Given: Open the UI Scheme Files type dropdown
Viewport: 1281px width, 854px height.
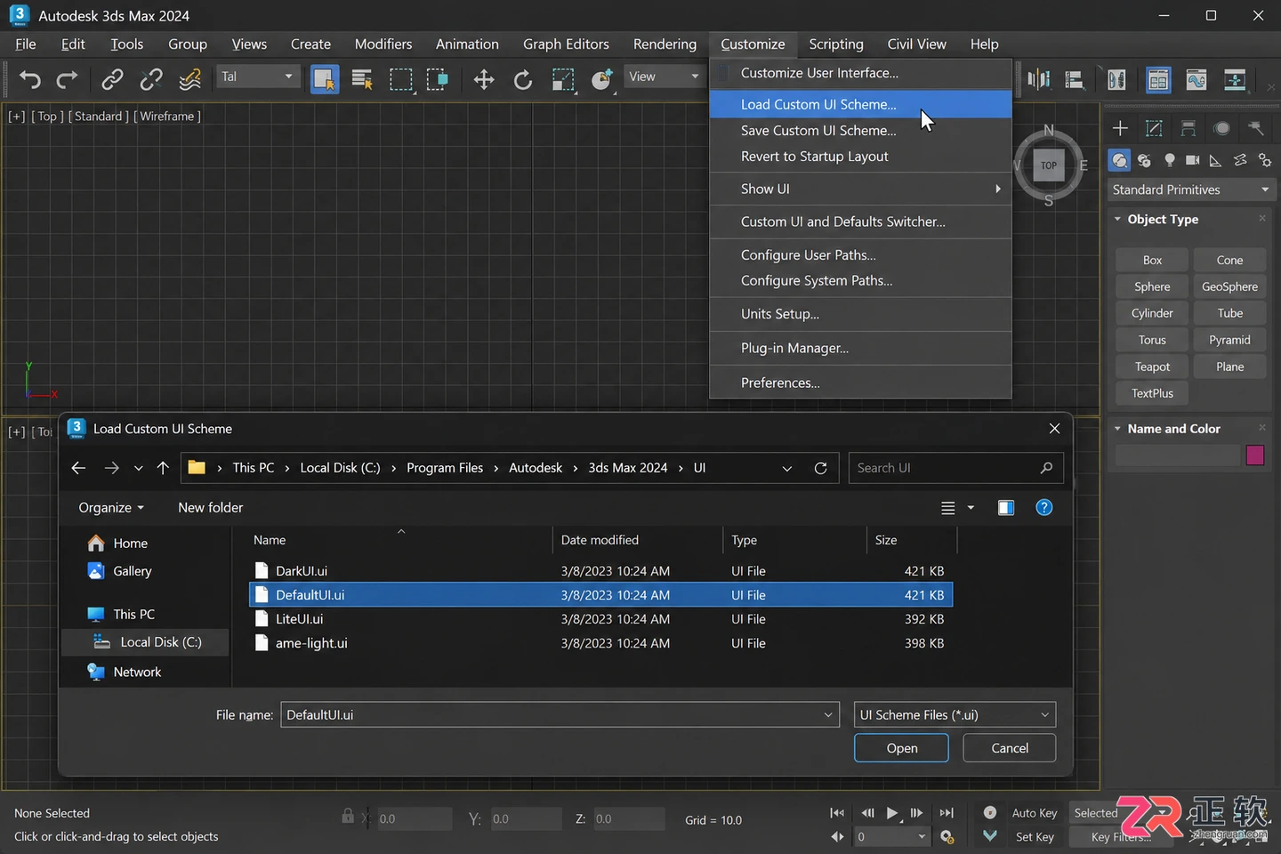Looking at the screenshot, I should (x=955, y=715).
